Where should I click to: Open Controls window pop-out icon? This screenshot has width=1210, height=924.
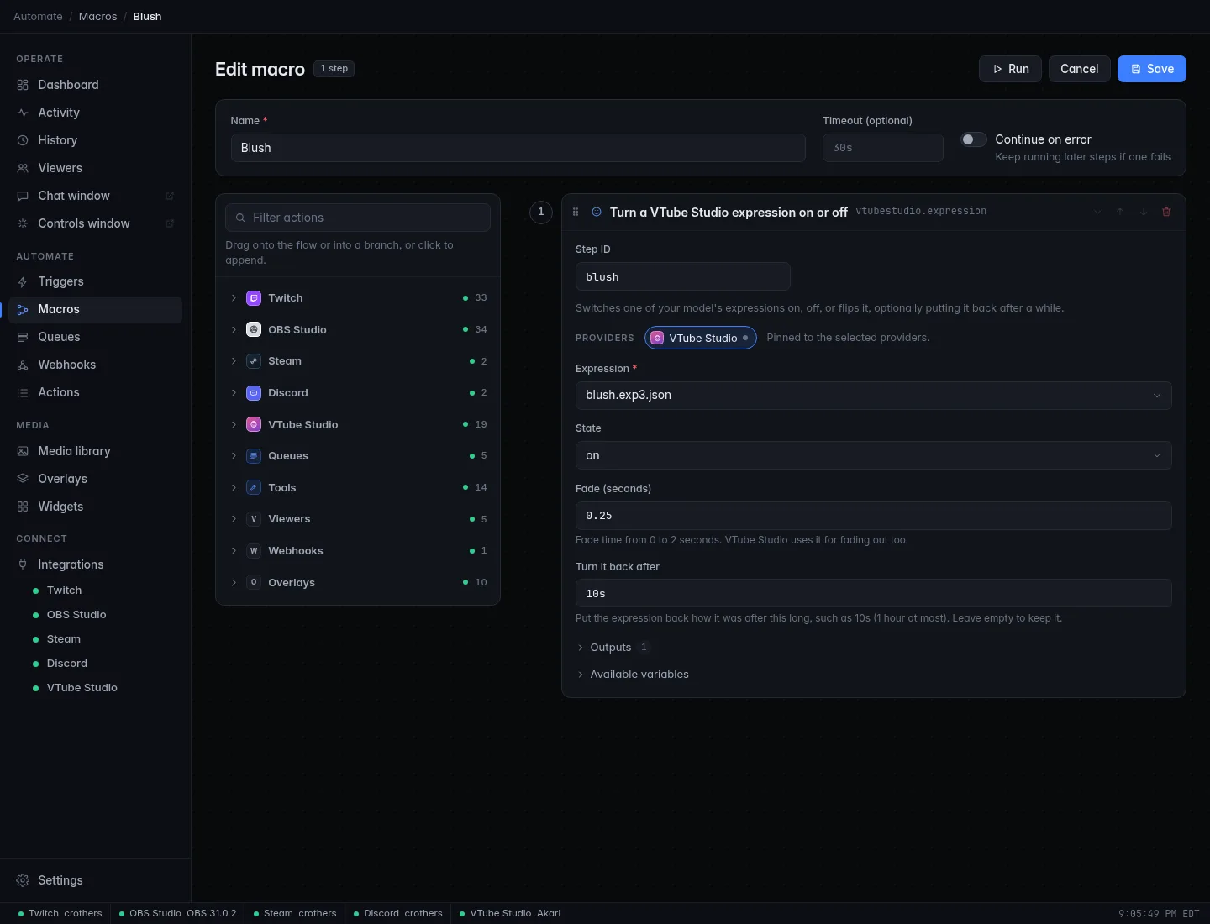coord(170,223)
